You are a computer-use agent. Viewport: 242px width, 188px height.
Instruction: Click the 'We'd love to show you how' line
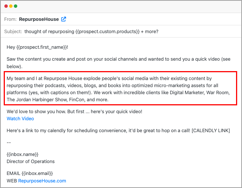(74, 112)
